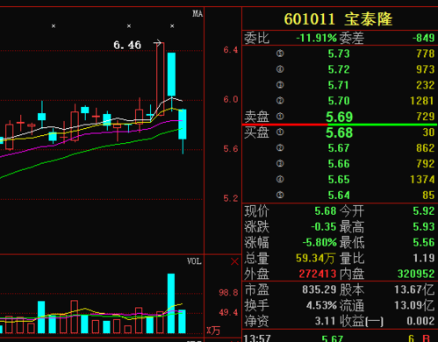Screen dimensions: 438x342
Task: Select buy level 1 price 5.68
Action: pos(340,132)
